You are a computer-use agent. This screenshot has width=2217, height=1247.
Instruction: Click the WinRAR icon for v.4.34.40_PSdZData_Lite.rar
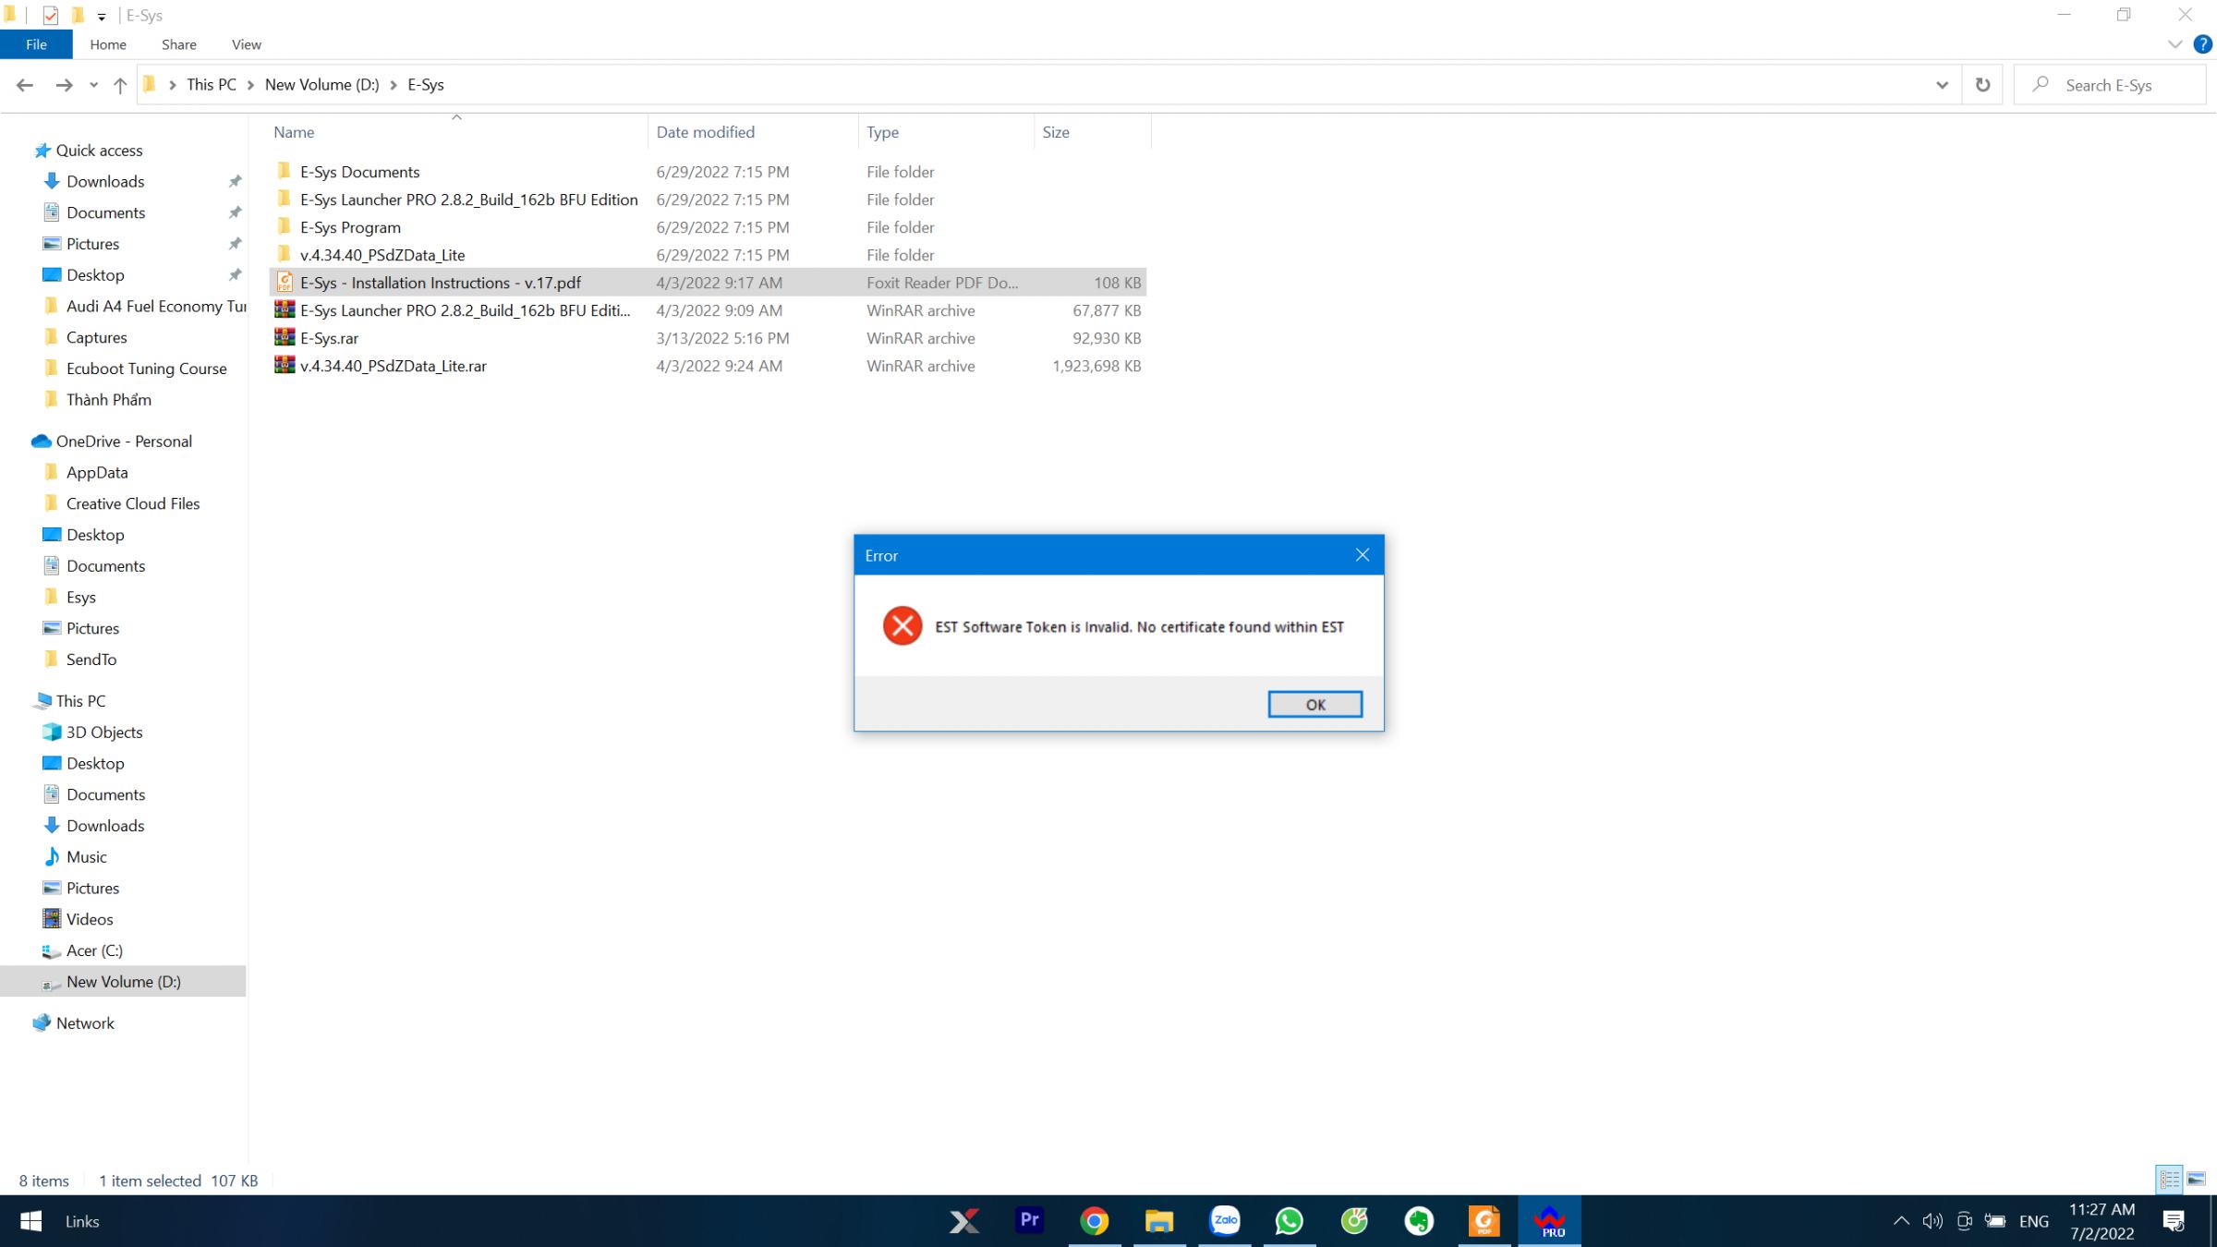[x=284, y=366]
